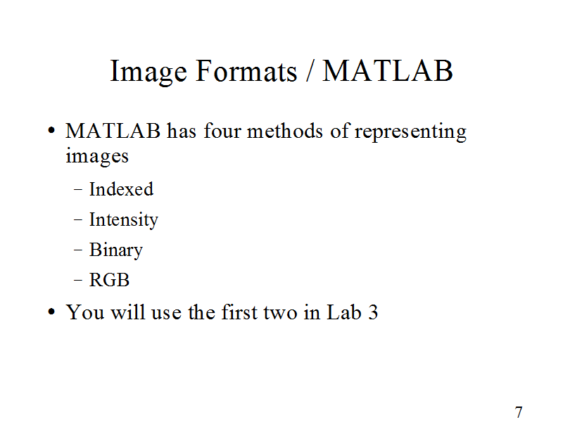Click the dash before "RGB"
Image resolution: width=563 pixels, height=422 pixels.
pyautogui.click(x=77, y=281)
